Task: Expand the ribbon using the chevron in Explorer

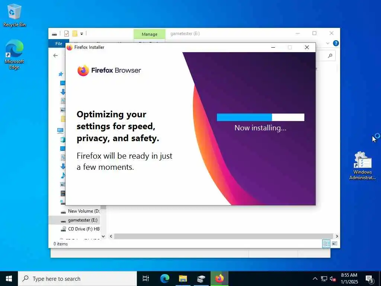Action: coord(327,43)
